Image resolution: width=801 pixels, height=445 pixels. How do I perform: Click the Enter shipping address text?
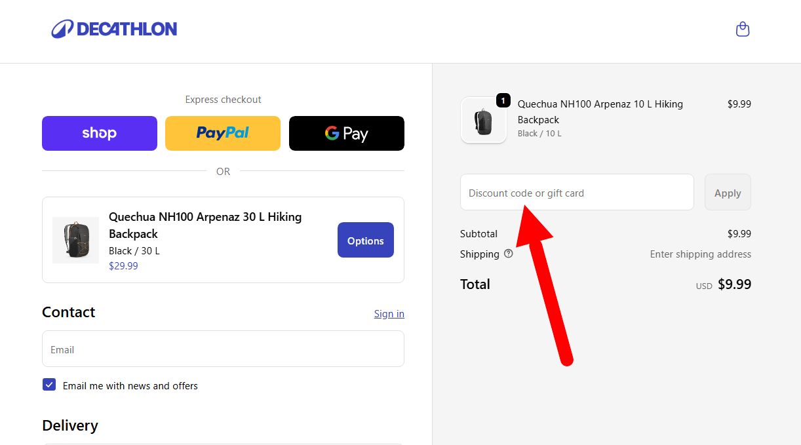click(700, 254)
